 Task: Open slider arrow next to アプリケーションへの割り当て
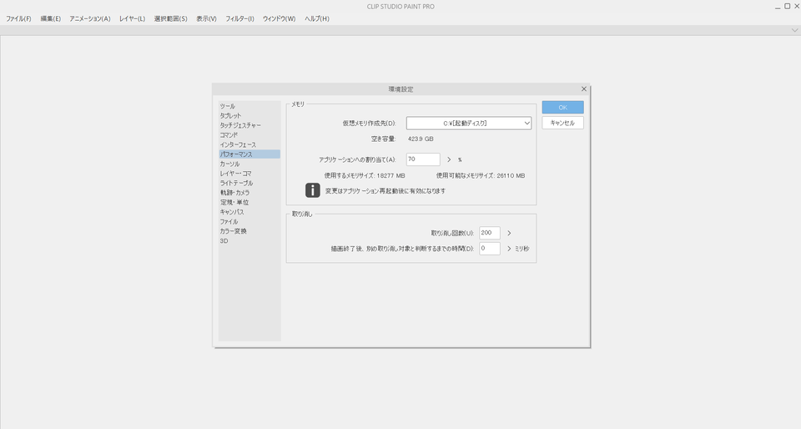click(449, 159)
